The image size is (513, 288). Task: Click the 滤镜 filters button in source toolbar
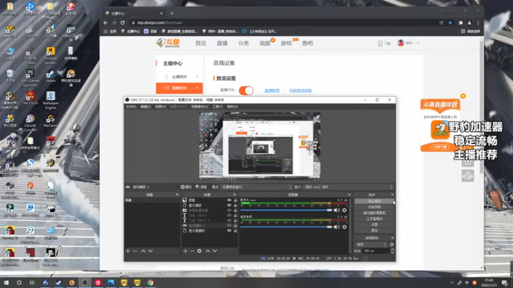pyautogui.click(x=201, y=187)
